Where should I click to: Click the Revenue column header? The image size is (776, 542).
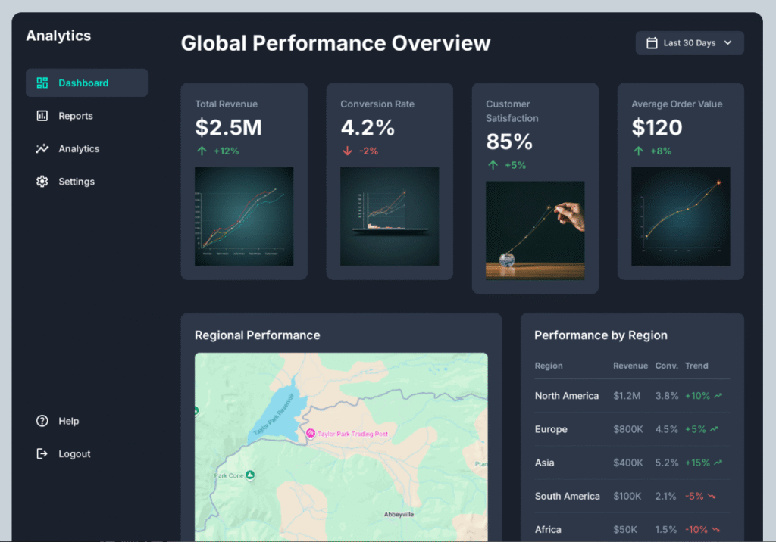(x=630, y=366)
